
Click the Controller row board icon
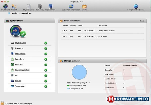pyautogui.click(x=12, y=64)
